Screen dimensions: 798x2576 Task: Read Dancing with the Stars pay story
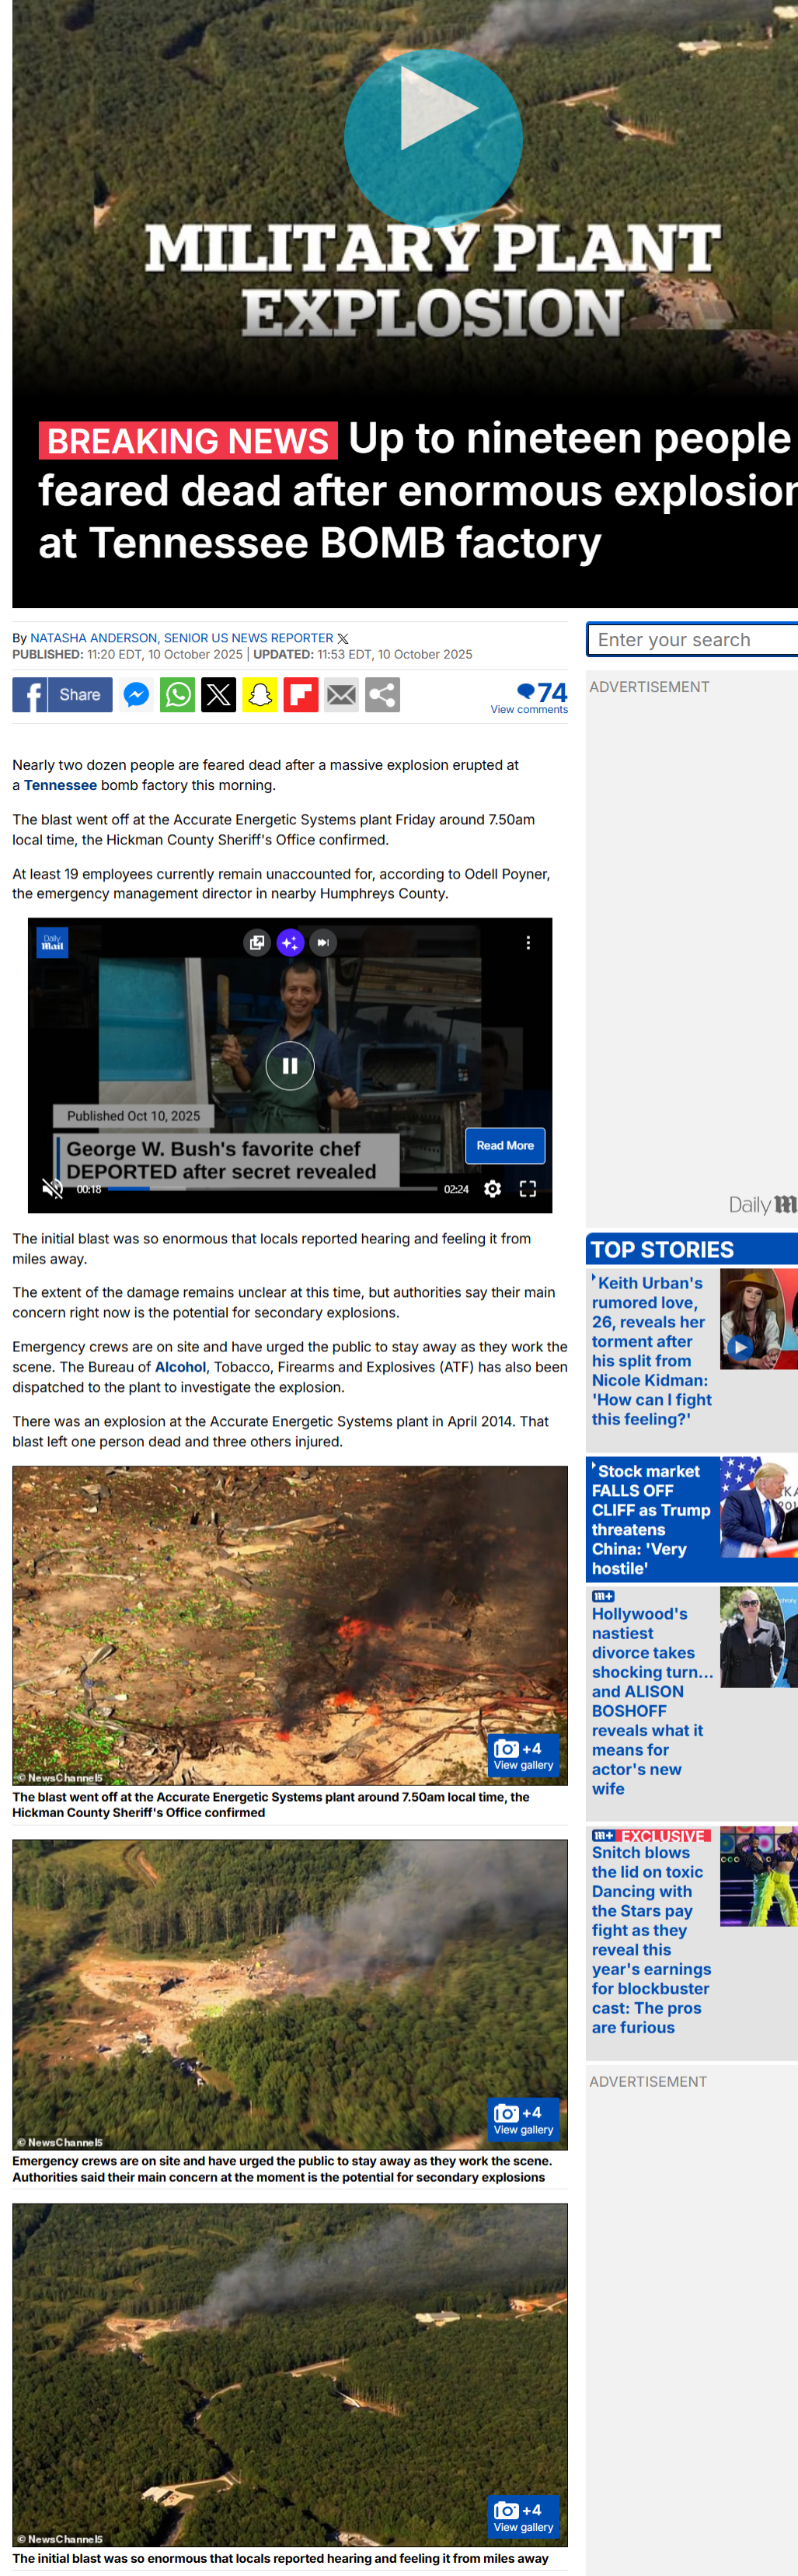click(x=651, y=1939)
